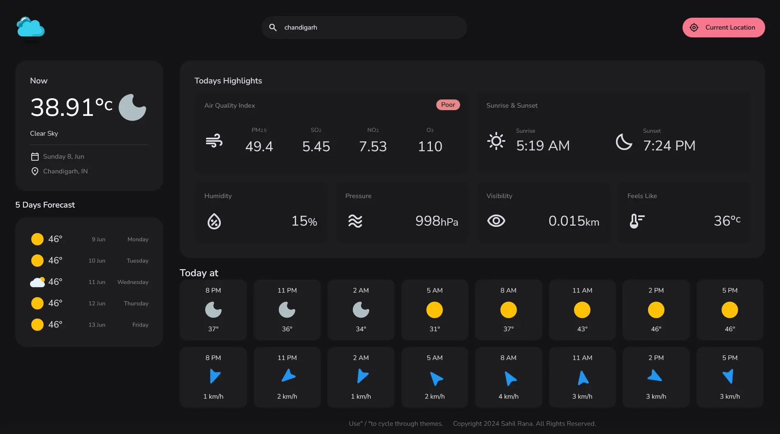This screenshot has width=780, height=434.
Task: Click the visibility eye icon
Action: [x=496, y=221]
